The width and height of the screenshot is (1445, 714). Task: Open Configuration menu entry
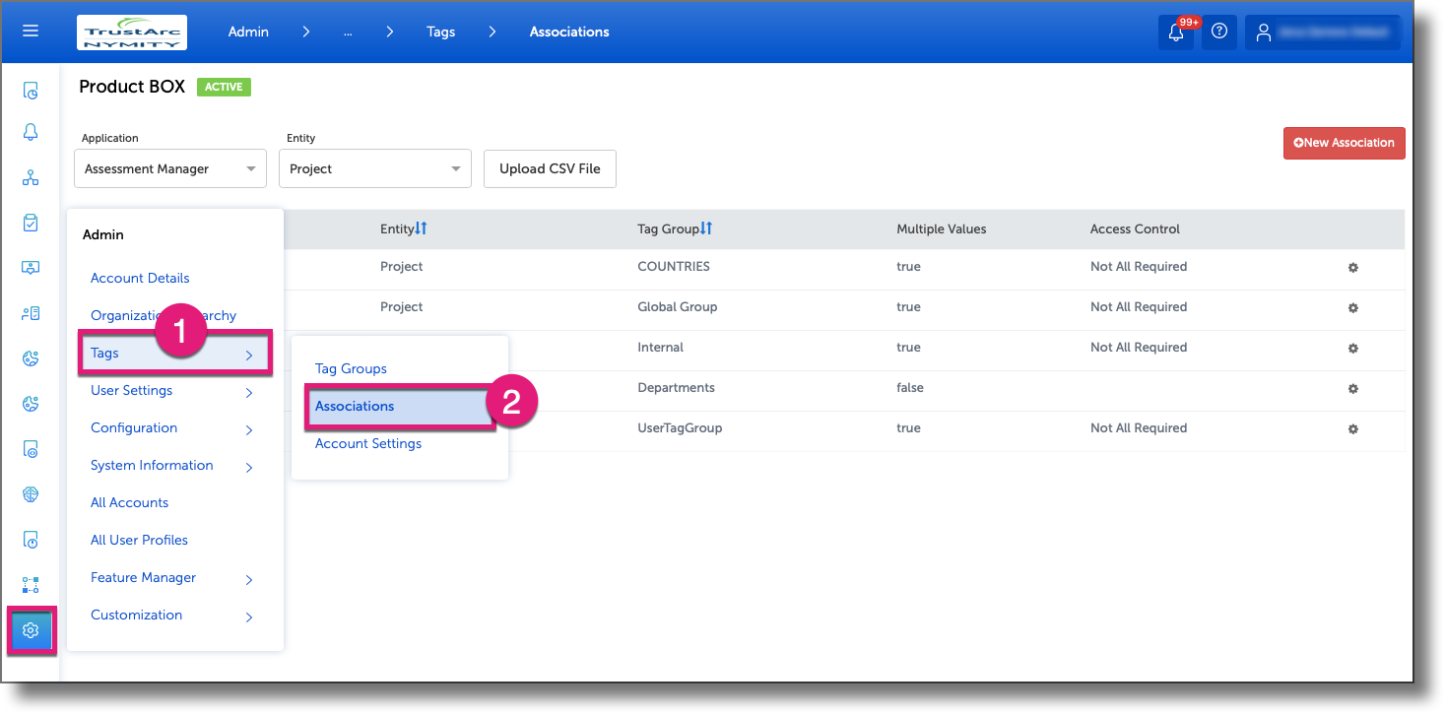click(134, 427)
